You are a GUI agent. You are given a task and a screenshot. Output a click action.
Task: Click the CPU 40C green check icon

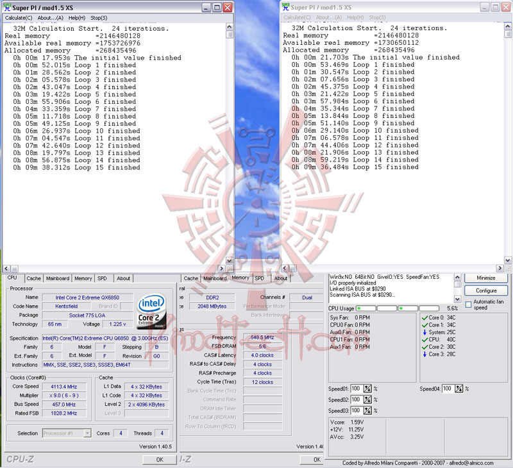coord(425,340)
